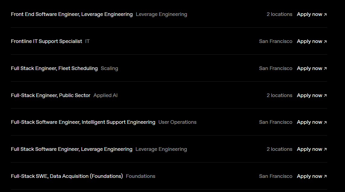Open Full Stack Engineer, Fleet Scheduling listing
This screenshot has height=192, width=345.
tap(54, 68)
